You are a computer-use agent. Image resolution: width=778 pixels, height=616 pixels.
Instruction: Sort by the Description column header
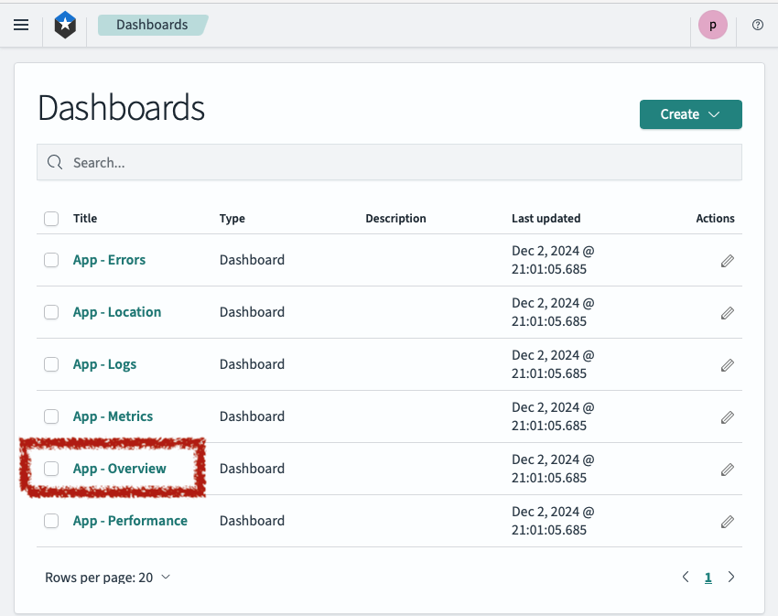point(395,219)
